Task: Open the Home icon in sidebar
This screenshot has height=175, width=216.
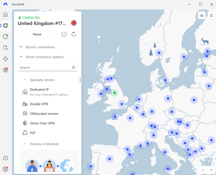Action: pyautogui.click(x=5, y=15)
